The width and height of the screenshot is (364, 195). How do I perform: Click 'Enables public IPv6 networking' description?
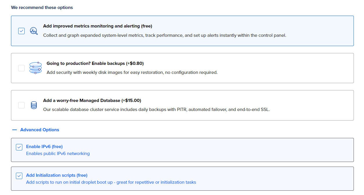pyautogui.click(x=58, y=154)
